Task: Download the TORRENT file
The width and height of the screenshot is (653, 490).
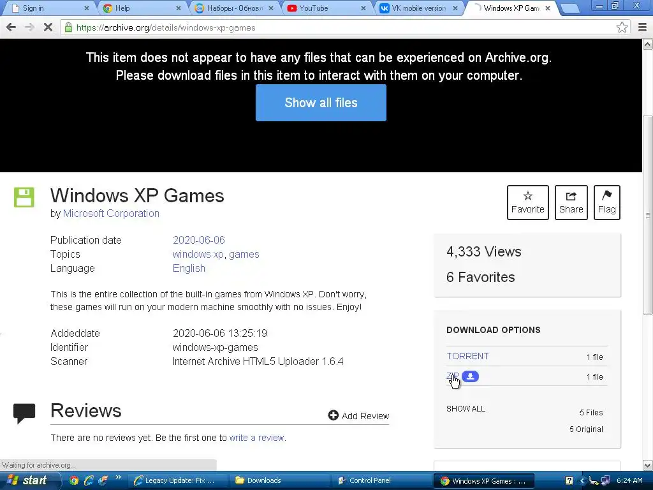Action: [x=467, y=356]
